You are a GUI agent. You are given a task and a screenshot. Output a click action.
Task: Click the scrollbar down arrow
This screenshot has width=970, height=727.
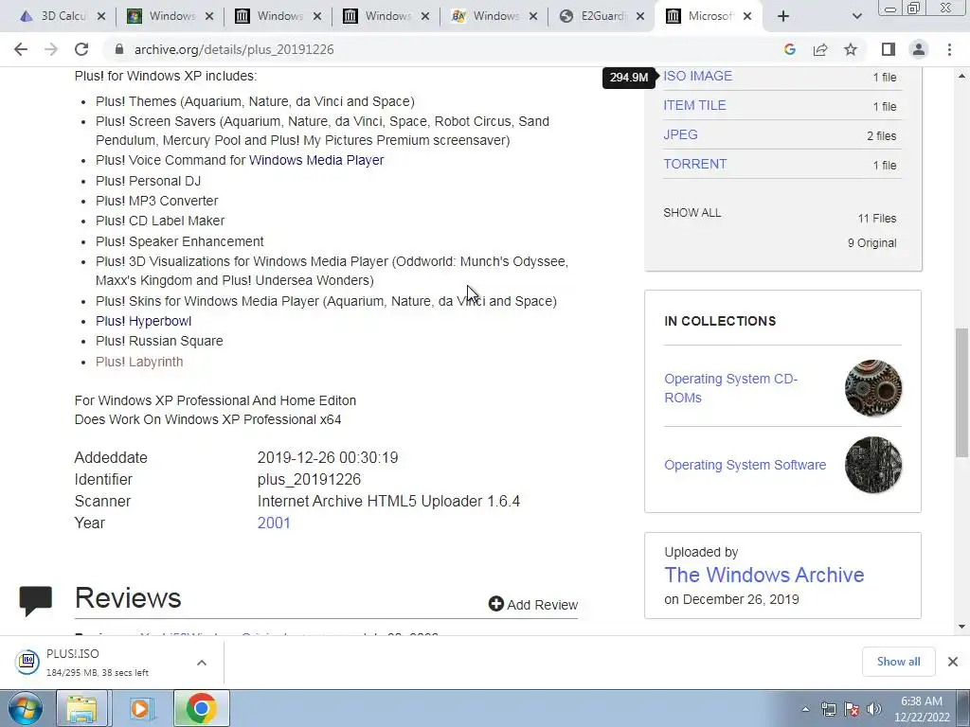pos(961,627)
